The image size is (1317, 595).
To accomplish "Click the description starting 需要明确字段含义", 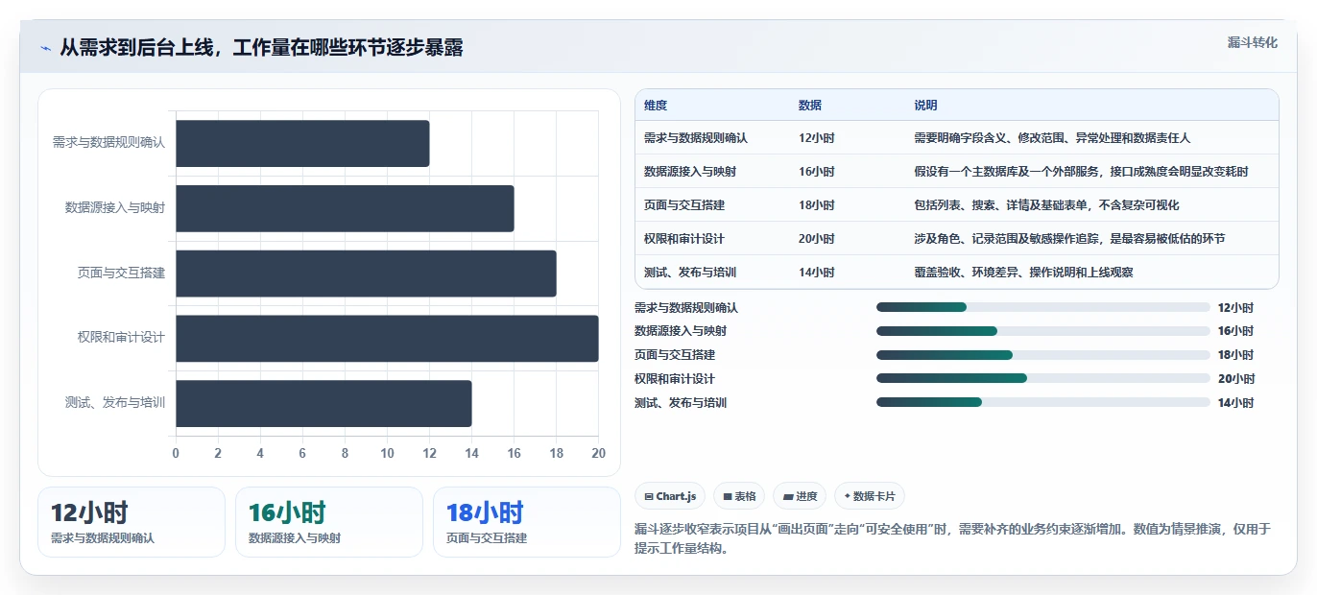I will click(1052, 138).
